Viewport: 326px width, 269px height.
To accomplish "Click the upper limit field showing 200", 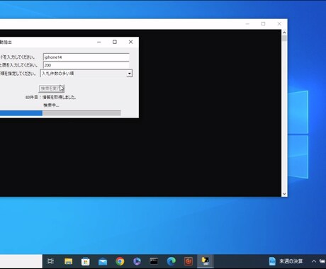I will pyautogui.click(x=86, y=65).
